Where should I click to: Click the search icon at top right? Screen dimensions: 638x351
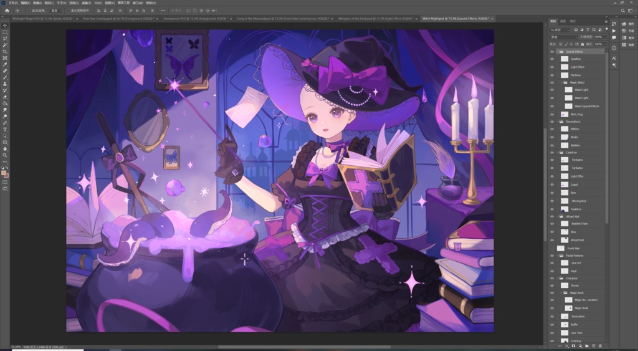coord(623,11)
